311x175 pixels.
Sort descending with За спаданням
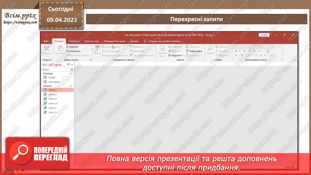(111, 51)
